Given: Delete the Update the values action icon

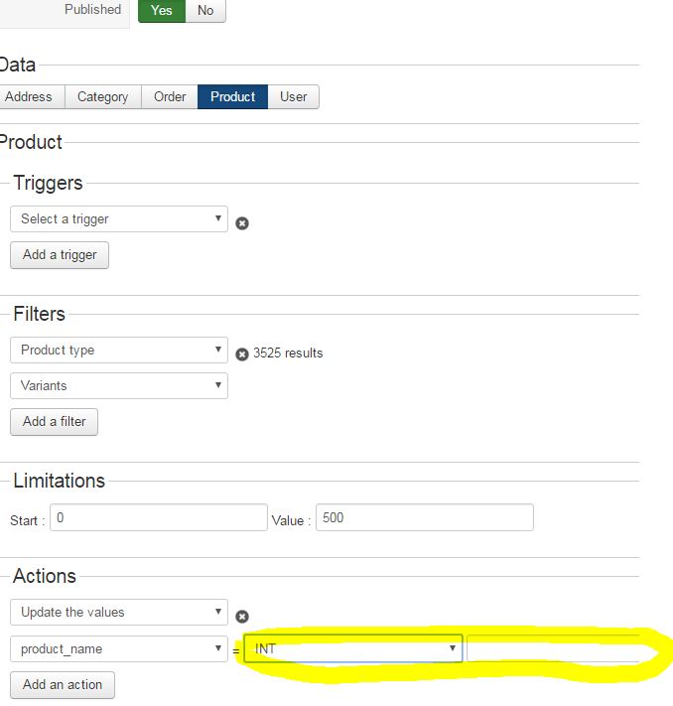Looking at the screenshot, I should [242, 617].
